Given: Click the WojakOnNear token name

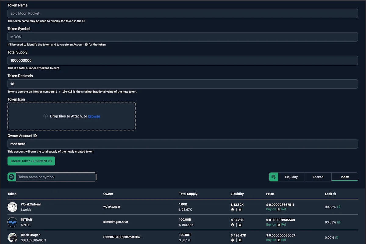Looking at the screenshot, I should [31, 204].
